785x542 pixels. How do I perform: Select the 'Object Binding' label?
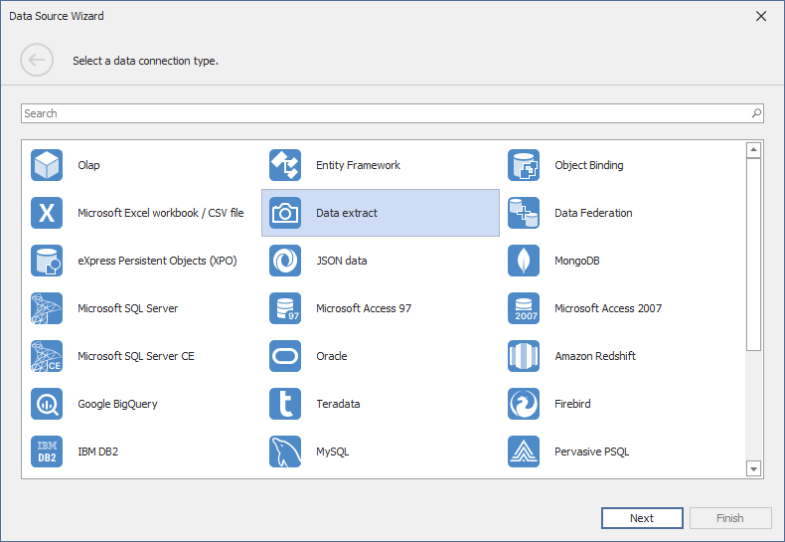point(588,165)
